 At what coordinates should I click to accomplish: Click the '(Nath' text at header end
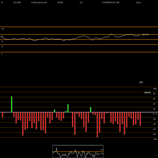pyautogui.click(x=138, y=3)
